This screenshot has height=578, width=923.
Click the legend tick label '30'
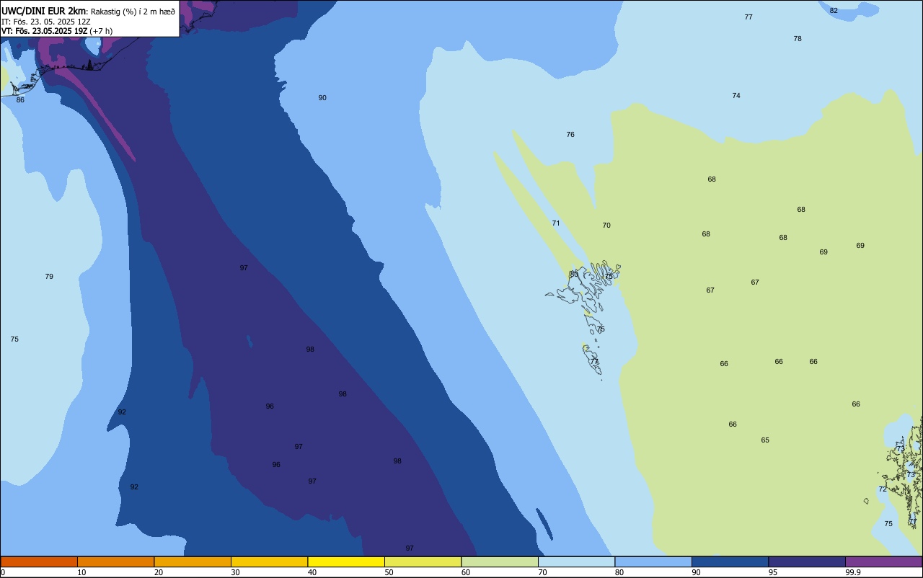pos(235,572)
